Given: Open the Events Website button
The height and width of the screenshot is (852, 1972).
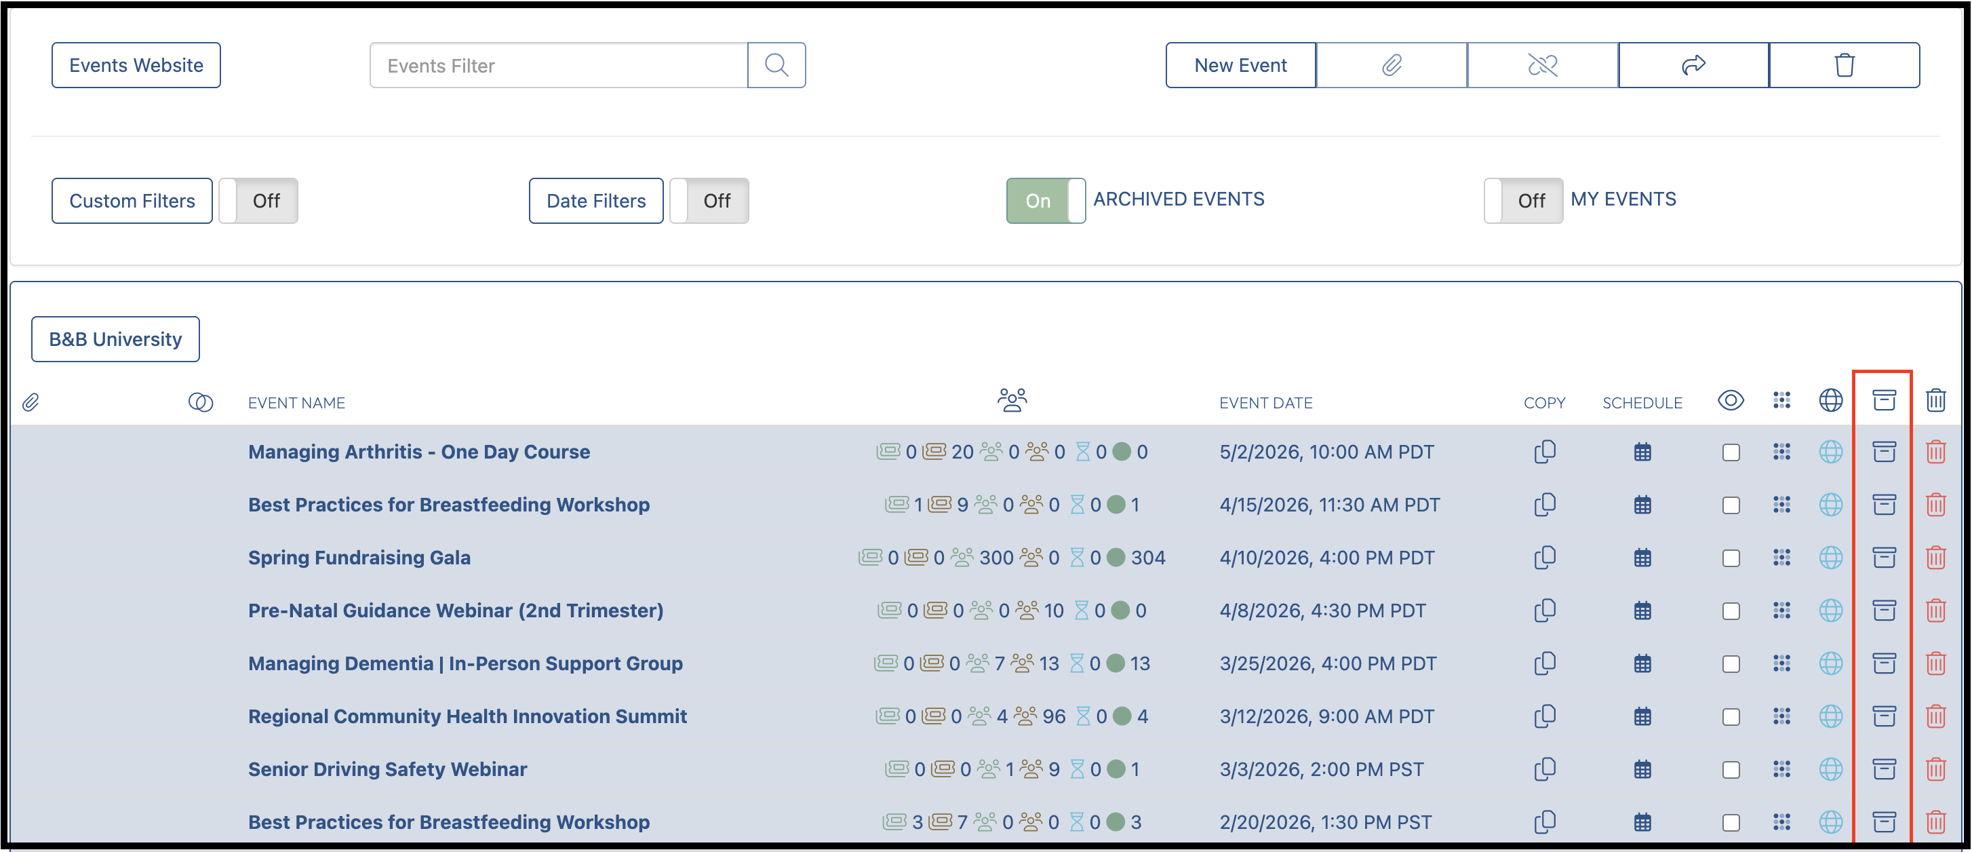Looking at the screenshot, I should [136, 65].
